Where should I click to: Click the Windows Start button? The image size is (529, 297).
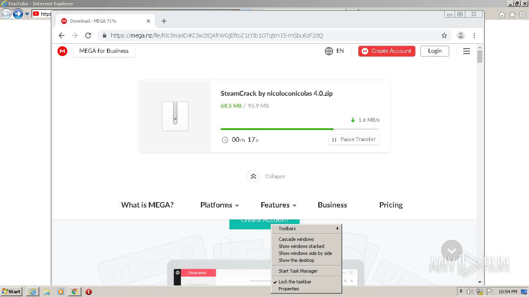click(x=12, y=292)
